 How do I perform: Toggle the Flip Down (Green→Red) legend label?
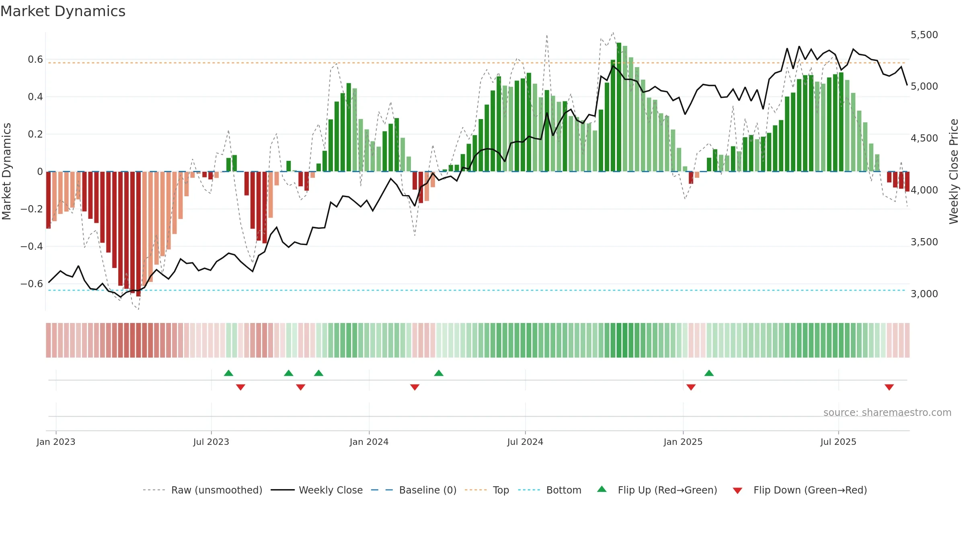(810, 490)
